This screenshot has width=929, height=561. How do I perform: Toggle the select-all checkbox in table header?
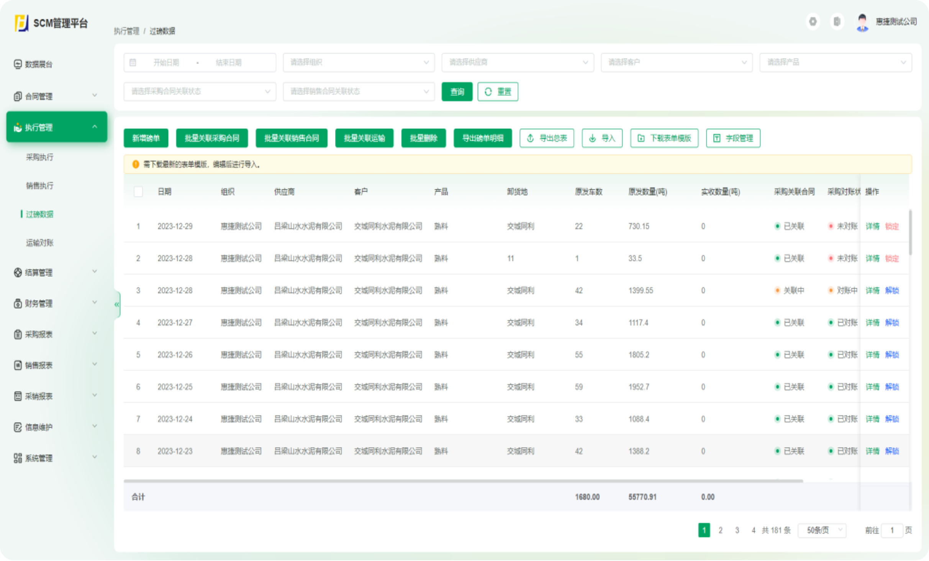(138, 191)
